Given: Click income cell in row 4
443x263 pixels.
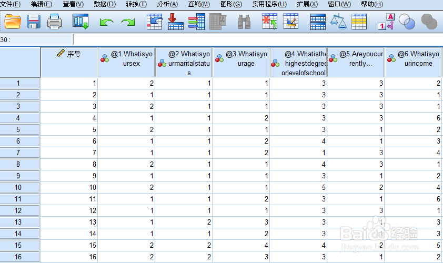Looking at the screenshot, I should 413,118.
